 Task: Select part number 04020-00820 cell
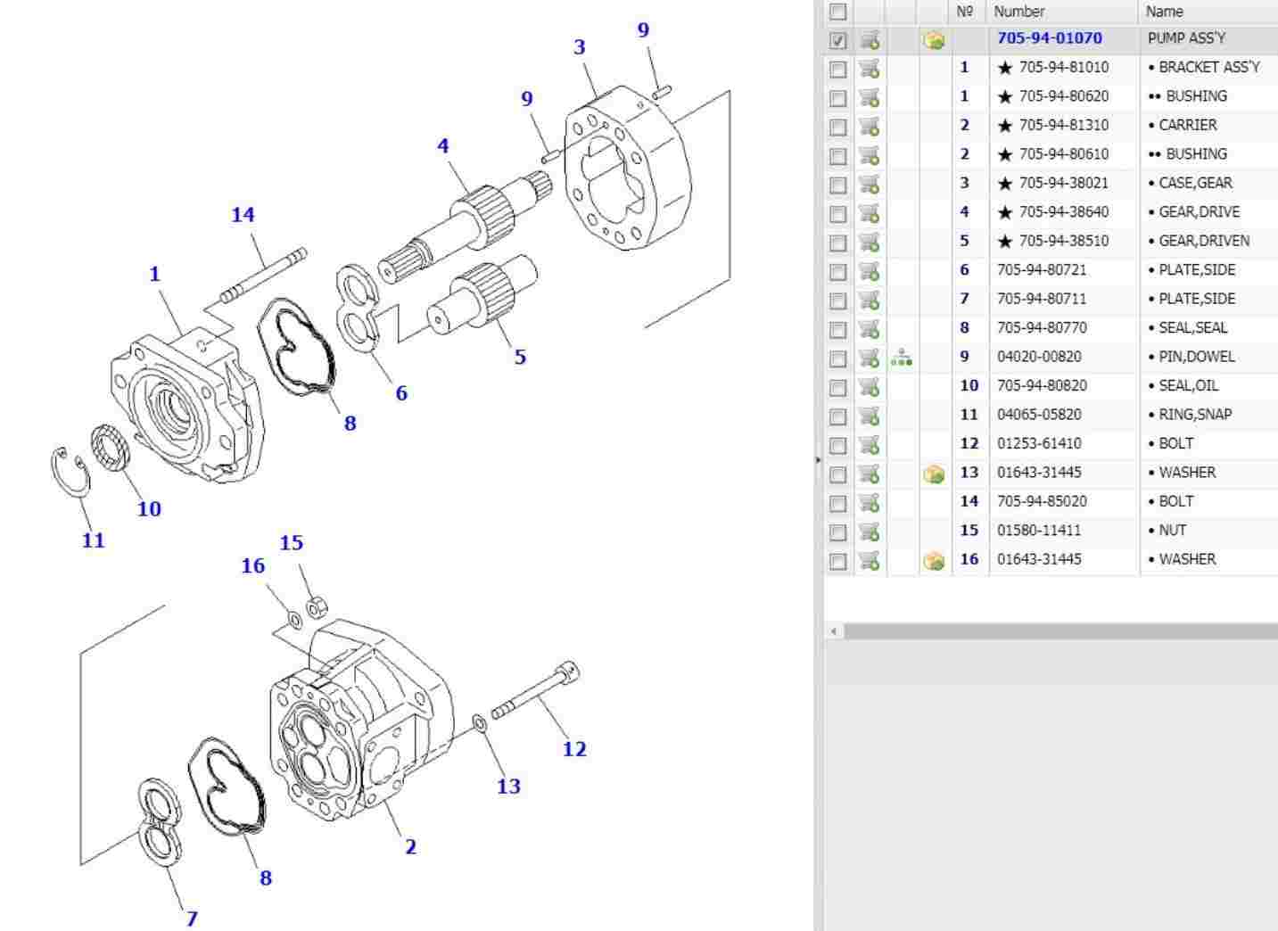1039,357
